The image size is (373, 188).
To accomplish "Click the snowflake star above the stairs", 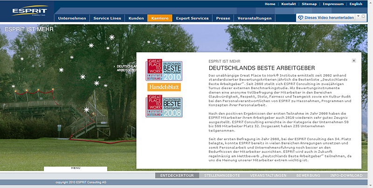I will [x=86, y=110].
